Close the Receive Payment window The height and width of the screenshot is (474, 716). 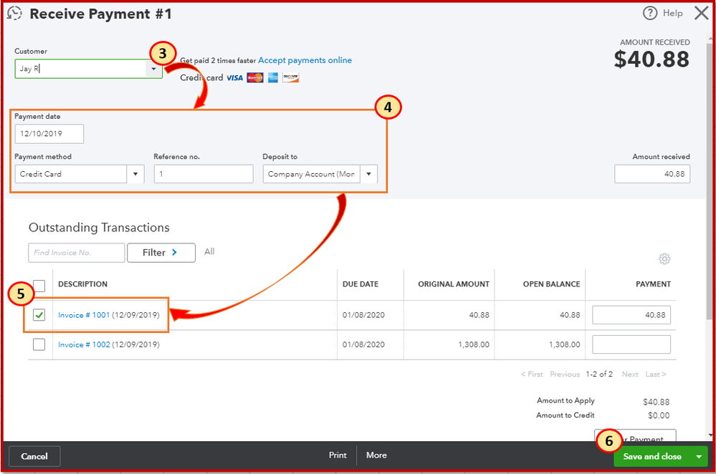pos(702,13)
